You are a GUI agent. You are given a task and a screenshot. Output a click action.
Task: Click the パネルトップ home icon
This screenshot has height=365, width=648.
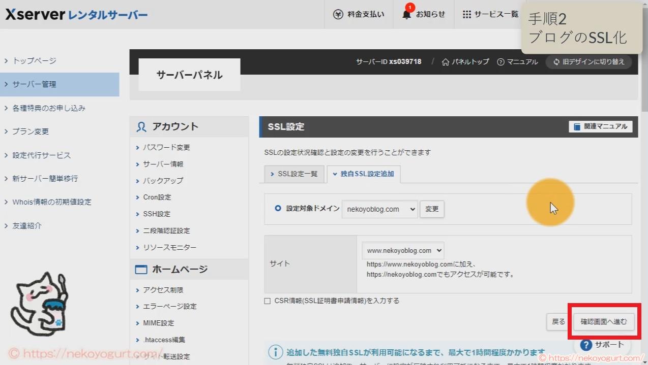447,61
